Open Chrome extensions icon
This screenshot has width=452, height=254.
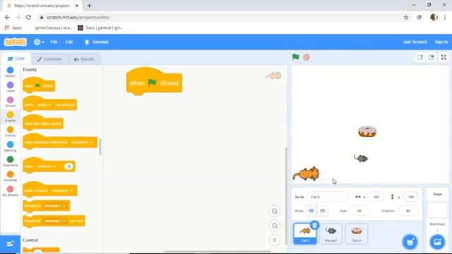click(x=419, y=17)
